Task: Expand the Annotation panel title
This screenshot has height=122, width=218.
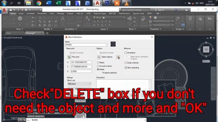Action: click(71, 29)
